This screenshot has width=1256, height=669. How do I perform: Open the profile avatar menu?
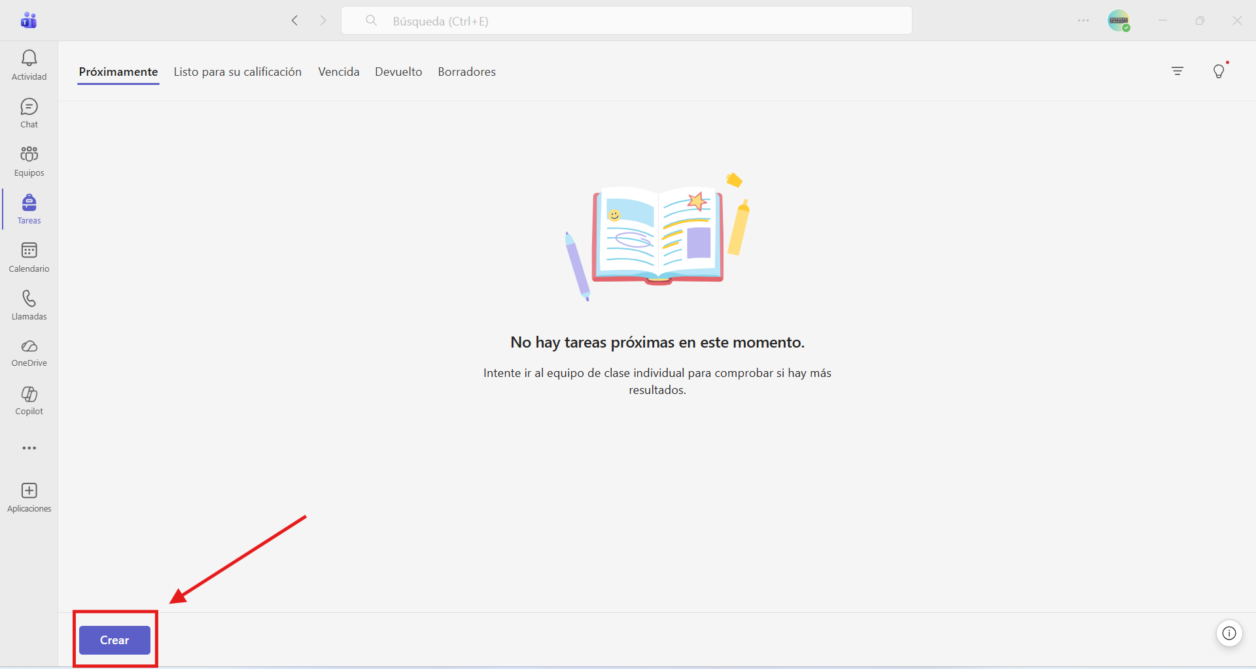click(x=1119, y=21)
